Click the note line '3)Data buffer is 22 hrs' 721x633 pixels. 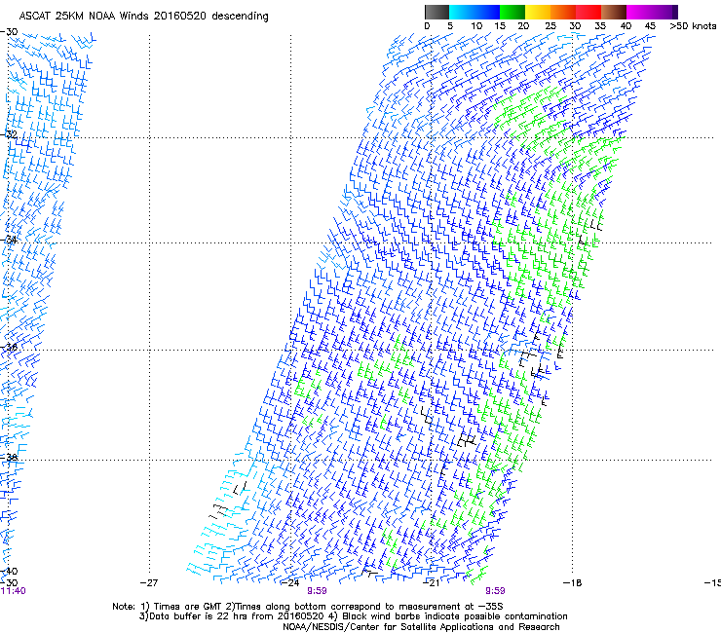point(353,616)
